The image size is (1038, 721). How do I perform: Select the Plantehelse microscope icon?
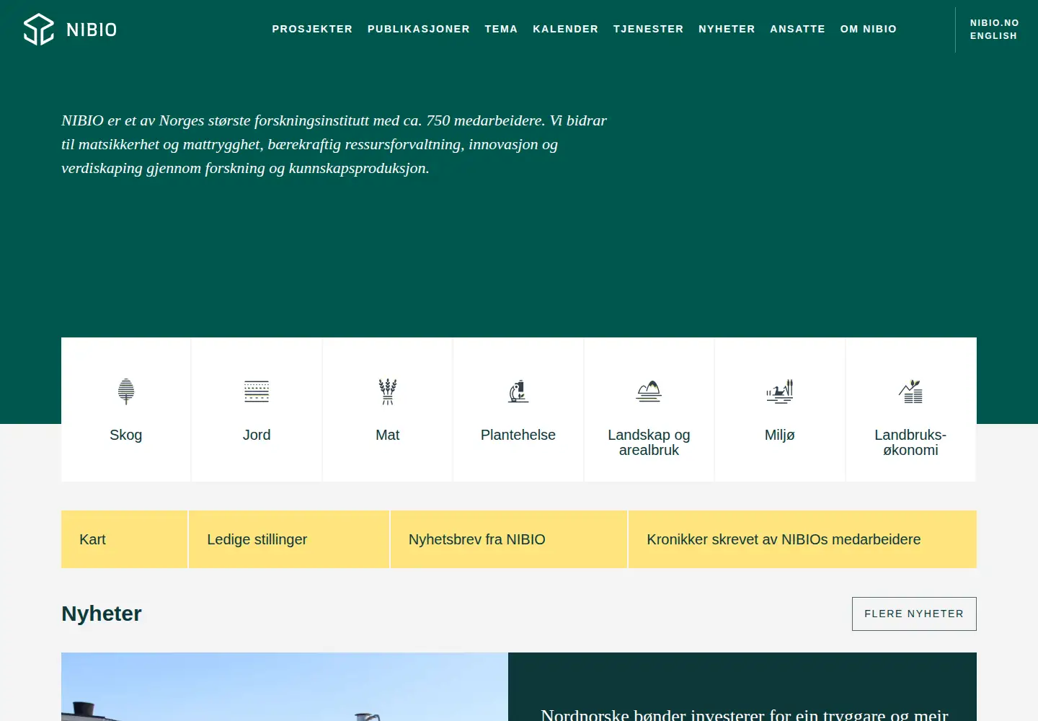click(x=518, y=392)
